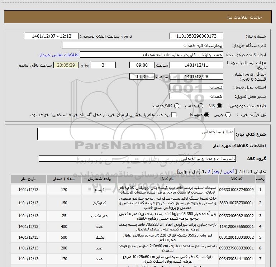
Task: Select item code 0831200138010002
Action: pyautogui.click(x=237, y=237)
